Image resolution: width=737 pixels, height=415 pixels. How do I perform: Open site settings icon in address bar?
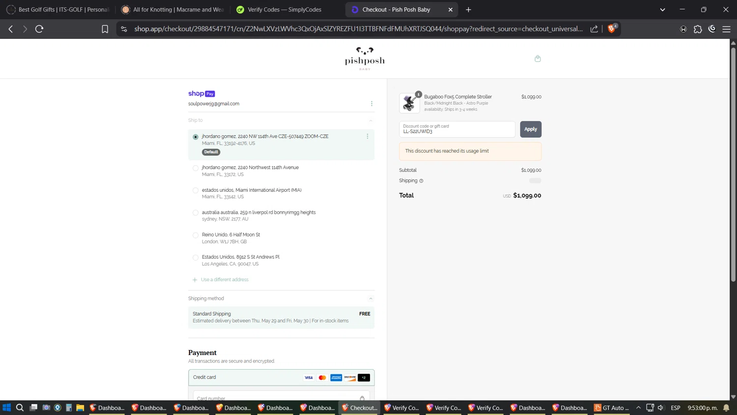tap(124, 29)
